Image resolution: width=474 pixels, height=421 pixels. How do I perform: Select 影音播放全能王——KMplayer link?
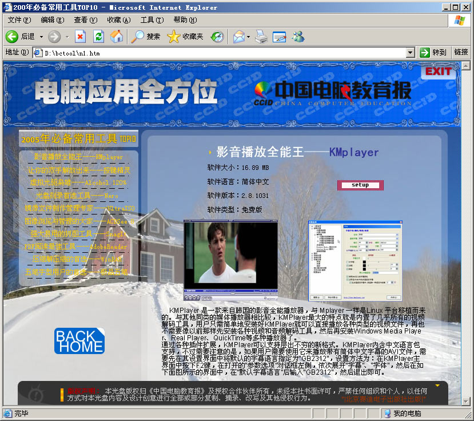pyautogui.click(x=78, y=157)
